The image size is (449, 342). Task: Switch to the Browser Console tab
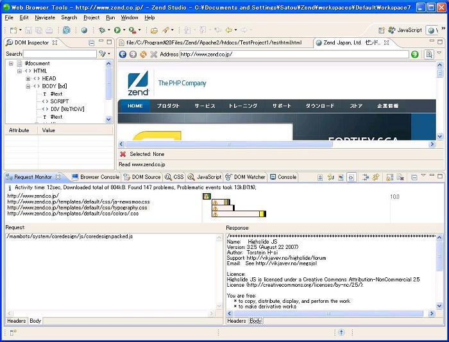point(95,177)
